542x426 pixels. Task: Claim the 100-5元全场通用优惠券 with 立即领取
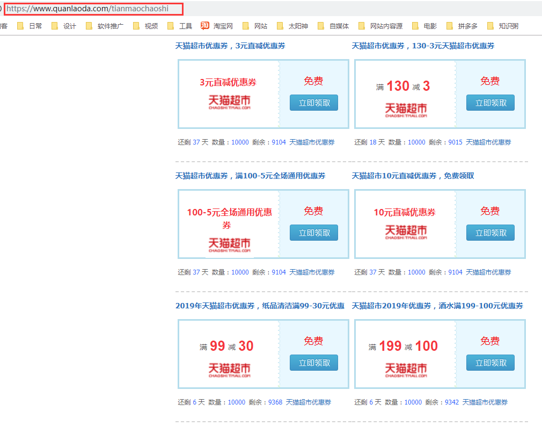pos(314,233)
